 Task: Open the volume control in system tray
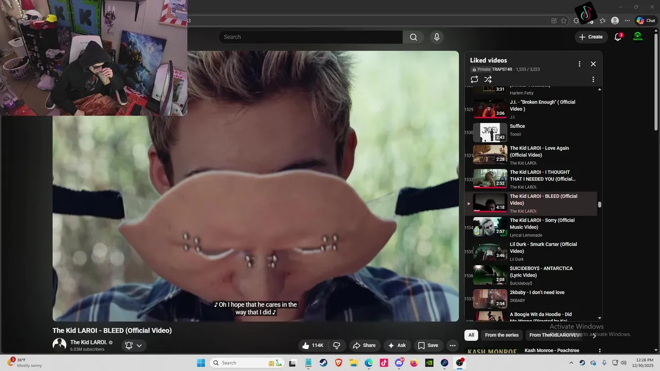[623, 363]
